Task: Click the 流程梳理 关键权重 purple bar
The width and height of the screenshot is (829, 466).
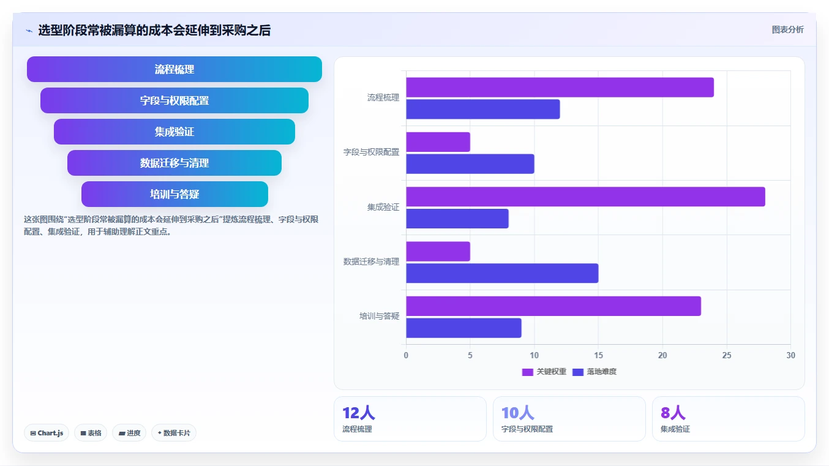Action: point(560,88)
